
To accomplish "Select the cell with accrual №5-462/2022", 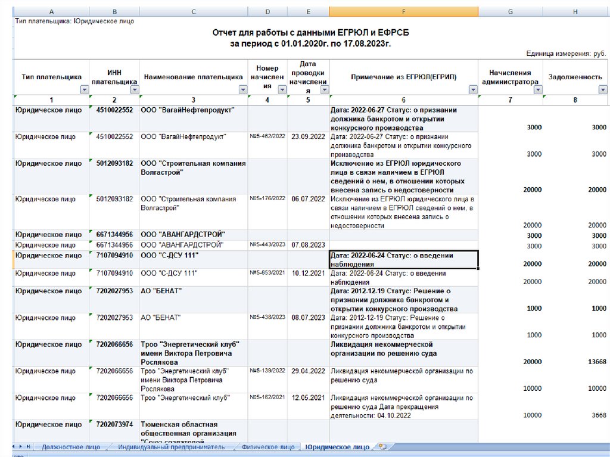I will click(267, 136).
